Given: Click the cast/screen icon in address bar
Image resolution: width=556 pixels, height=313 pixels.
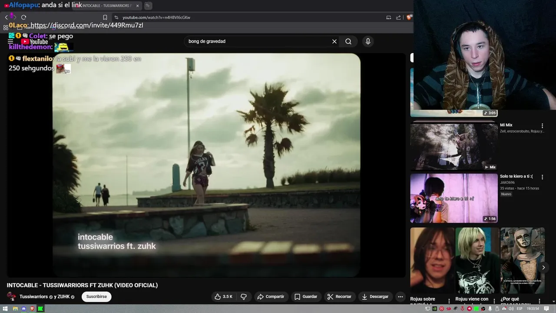Looking at the screenshot, I should [x=388, y=17].
